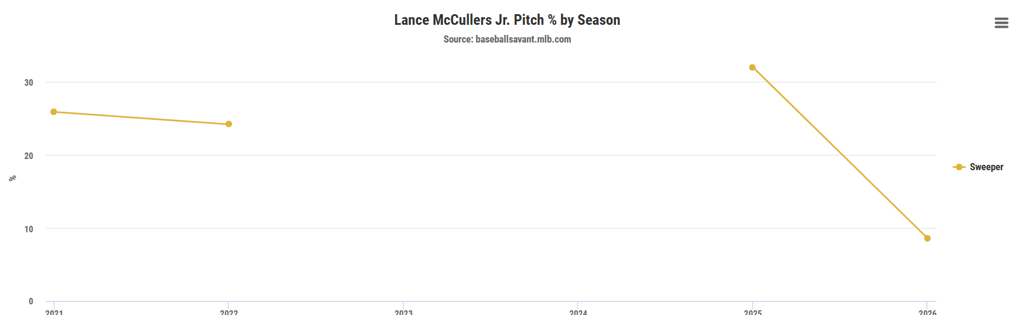
Task: Click the Sweeper legend marker dot
Action: [959, 167]
